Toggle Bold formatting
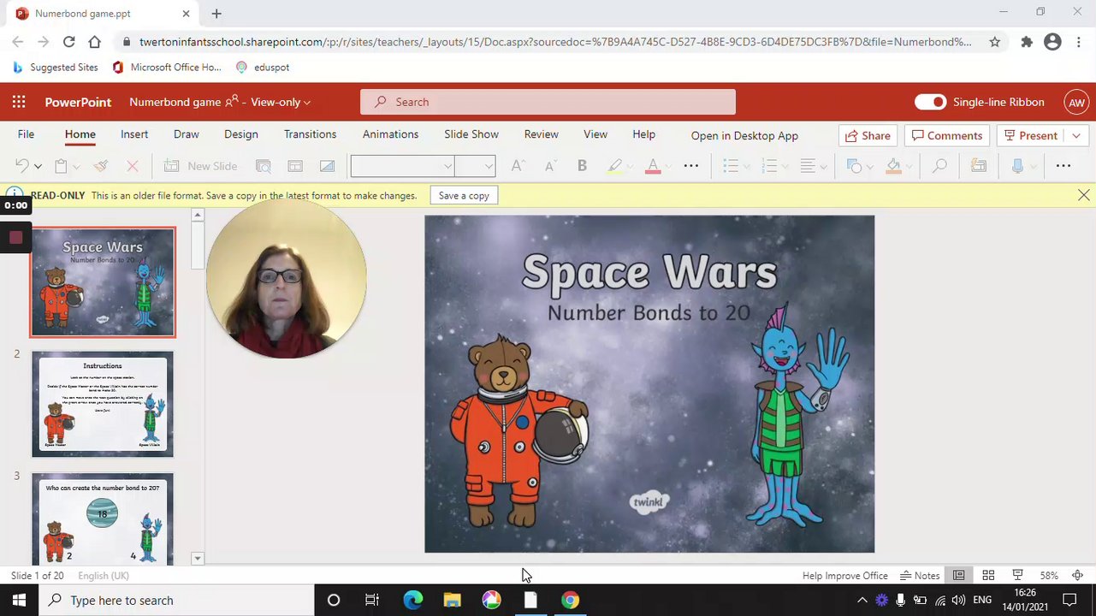Screen dimensions: 1096x616 (x=582, y=166)
